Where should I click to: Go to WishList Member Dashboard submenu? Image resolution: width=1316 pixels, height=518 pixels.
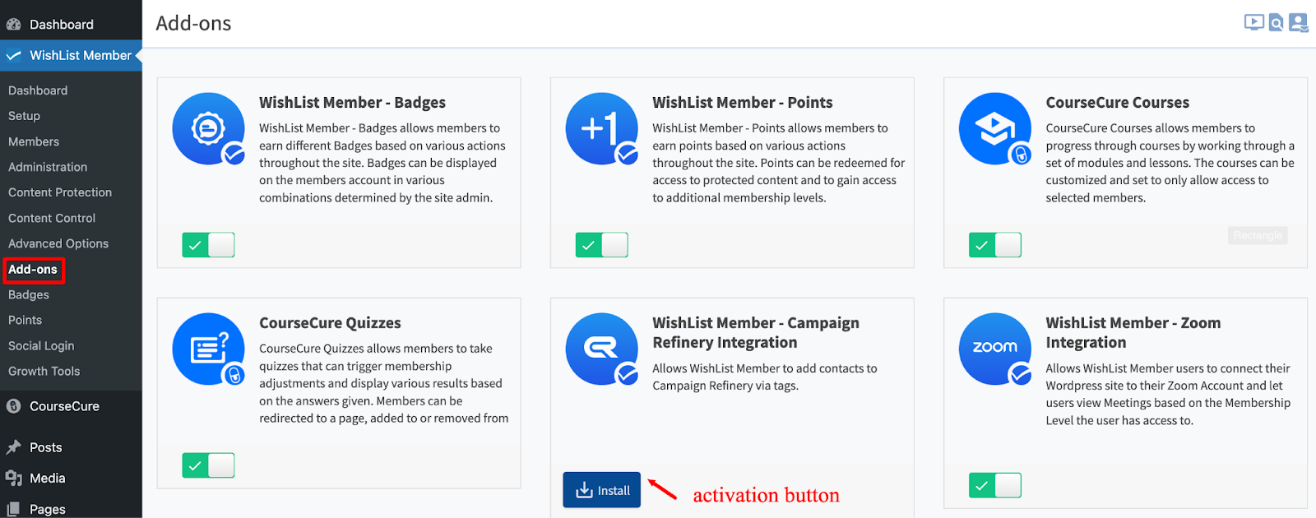38,90
